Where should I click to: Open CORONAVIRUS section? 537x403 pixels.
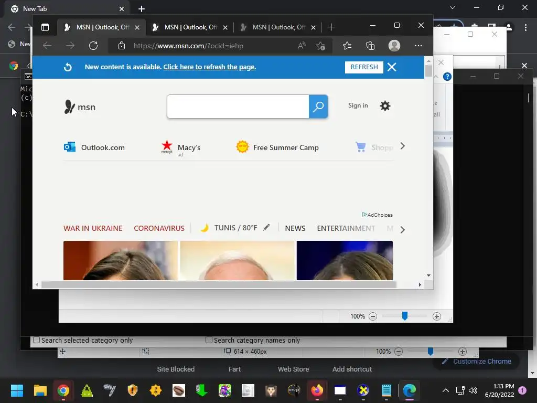pyautogui.click(x=159, y=228)
